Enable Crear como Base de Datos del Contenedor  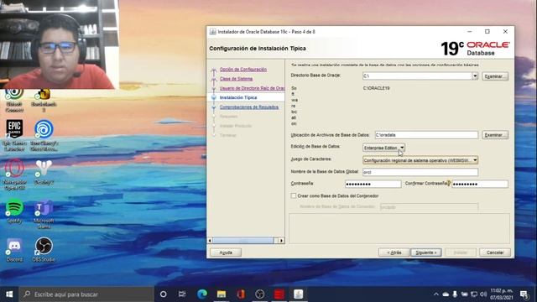294,195
